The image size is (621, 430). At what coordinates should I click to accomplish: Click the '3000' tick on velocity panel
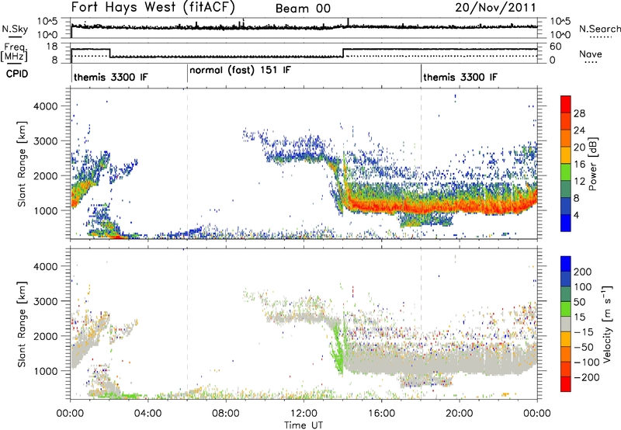tap(46, 301)
